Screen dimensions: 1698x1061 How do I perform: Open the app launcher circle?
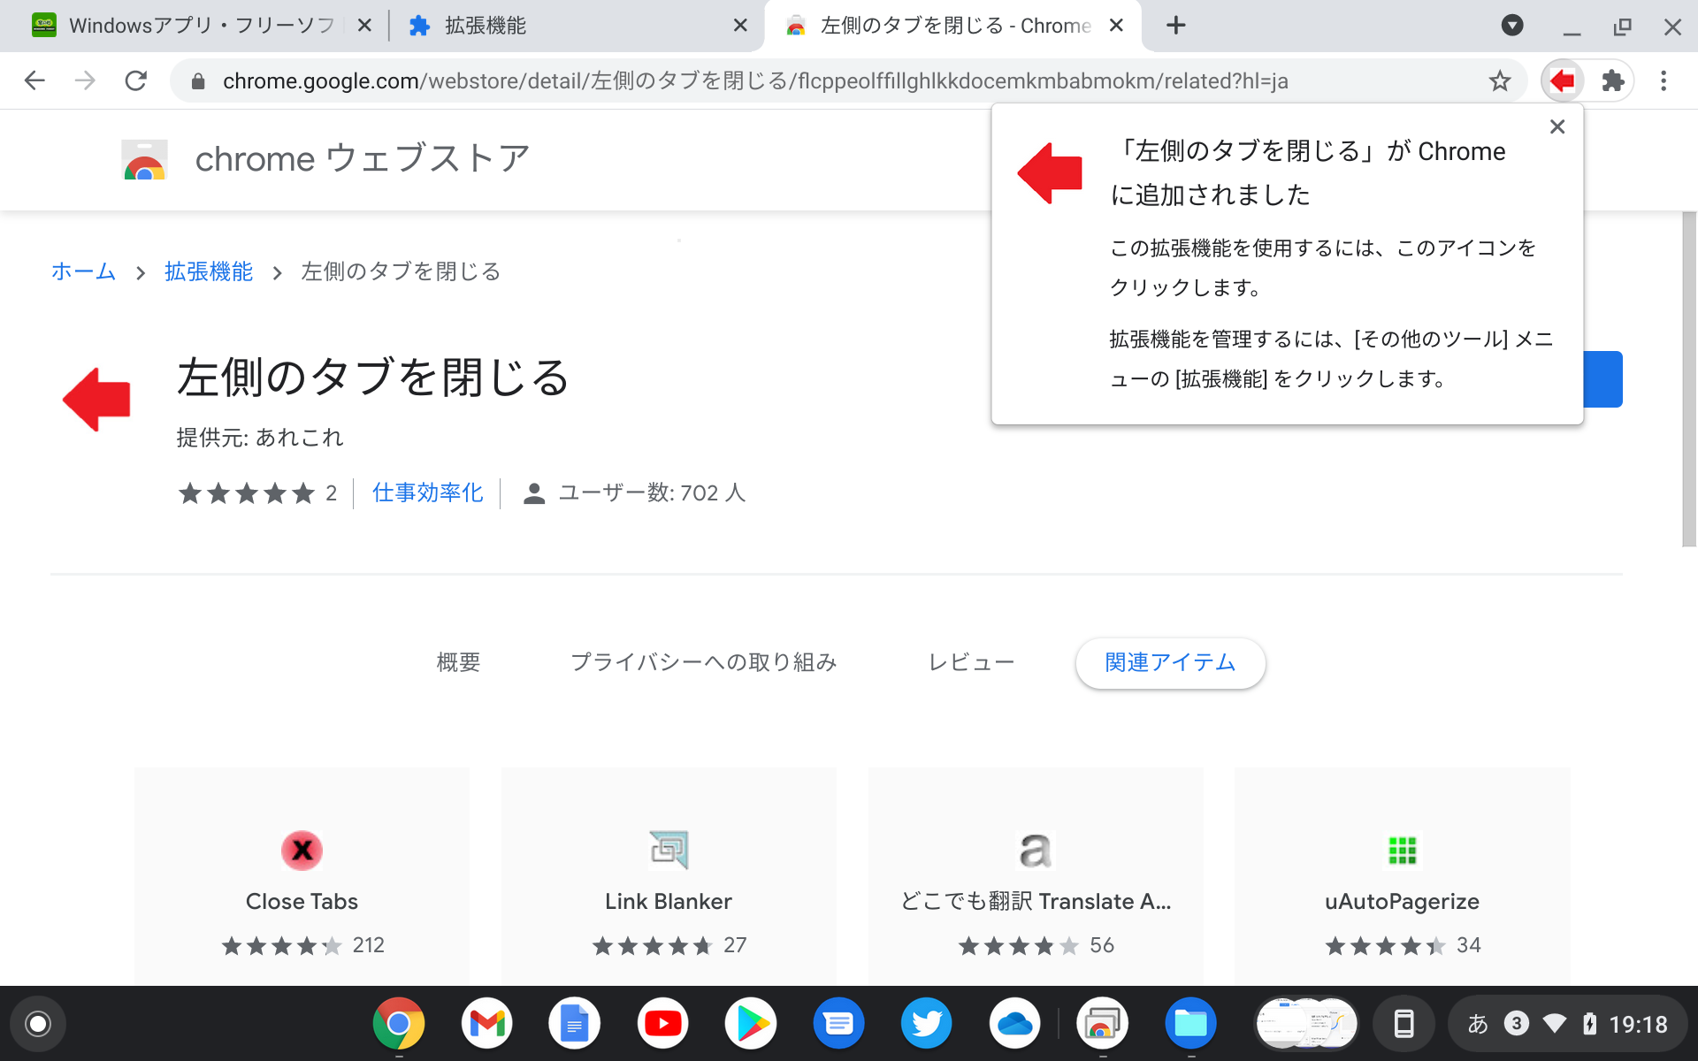click(36, 1023)
